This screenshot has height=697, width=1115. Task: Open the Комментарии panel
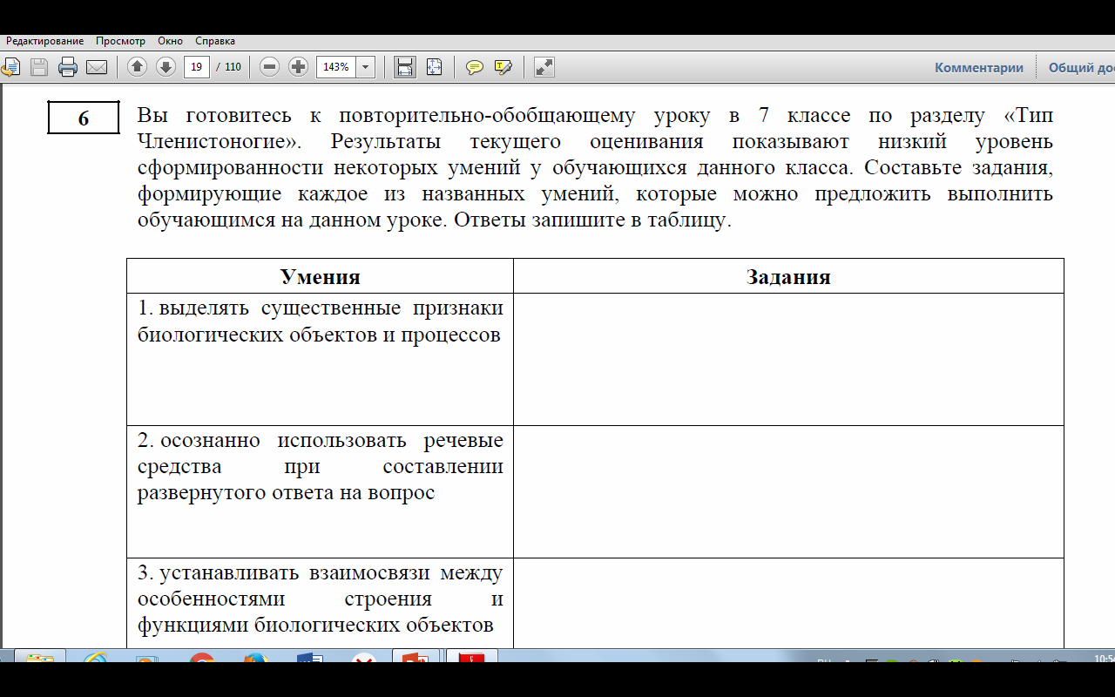coord(979,67)
